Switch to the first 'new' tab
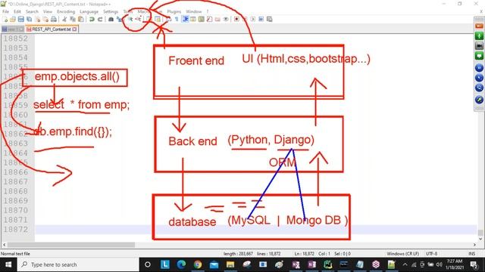Viewport: 485px width, 272px height. click(x=12, y=29)
